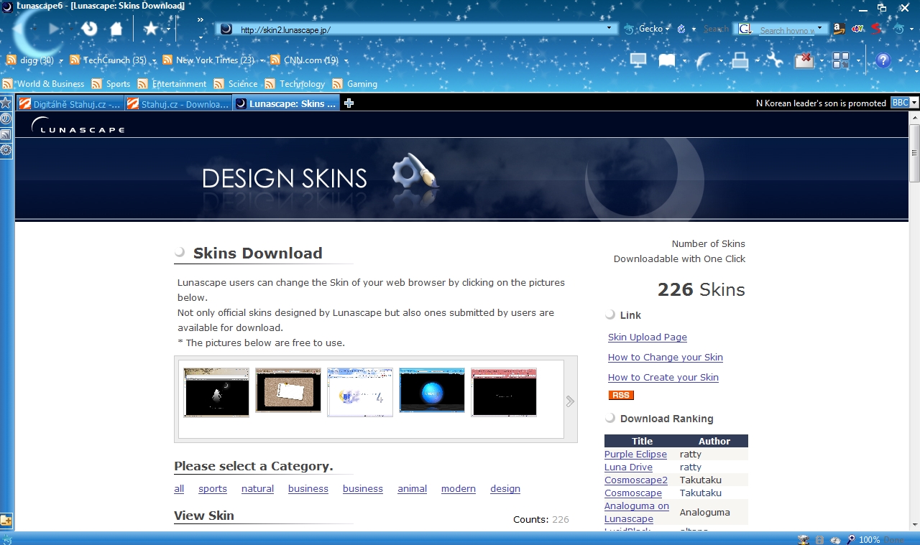Viewport: 920px width, 545px height.
Task: Click the eBay search icon
Action: 857,29
